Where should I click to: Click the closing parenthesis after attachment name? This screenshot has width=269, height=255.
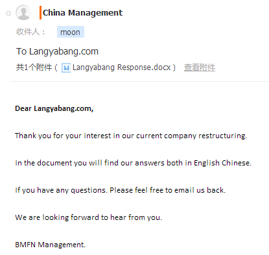coord(174,67)
